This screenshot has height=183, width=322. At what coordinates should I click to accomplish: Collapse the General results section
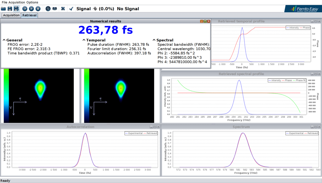click(x=4, y=40)
